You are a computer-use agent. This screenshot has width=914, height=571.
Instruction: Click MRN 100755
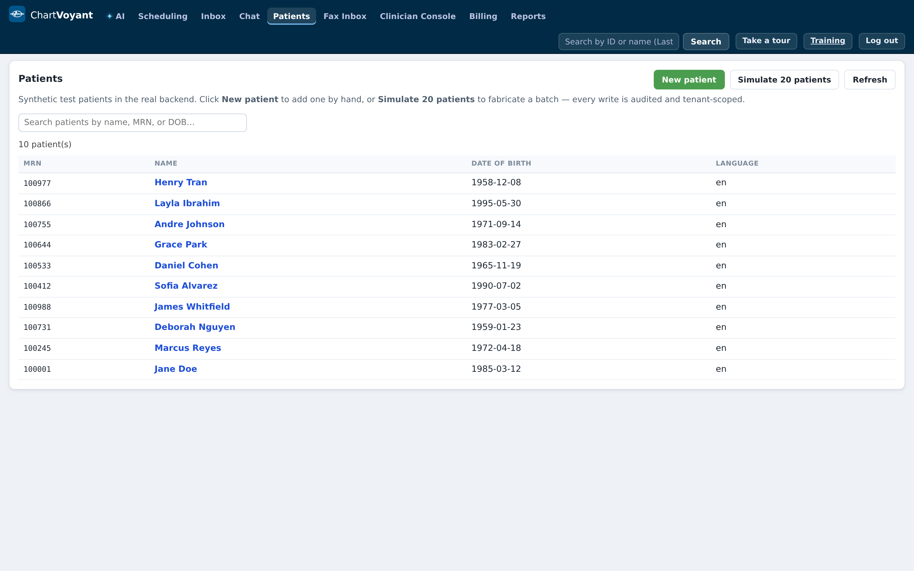(x=37, y=225)
